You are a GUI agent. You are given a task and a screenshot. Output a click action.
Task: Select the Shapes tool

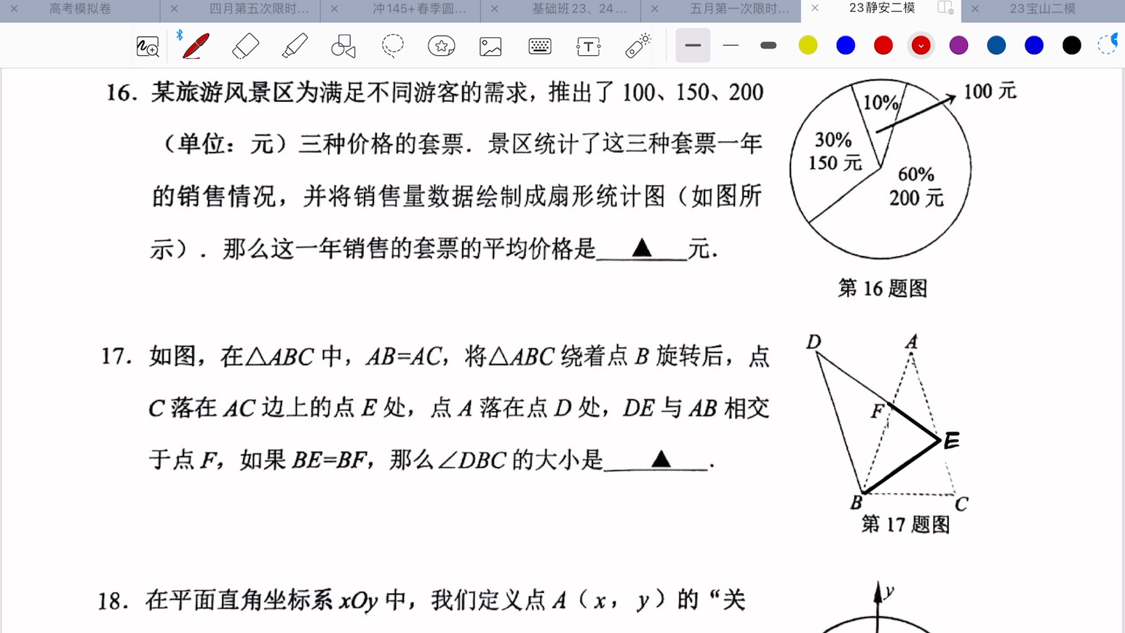coord(343,46)
